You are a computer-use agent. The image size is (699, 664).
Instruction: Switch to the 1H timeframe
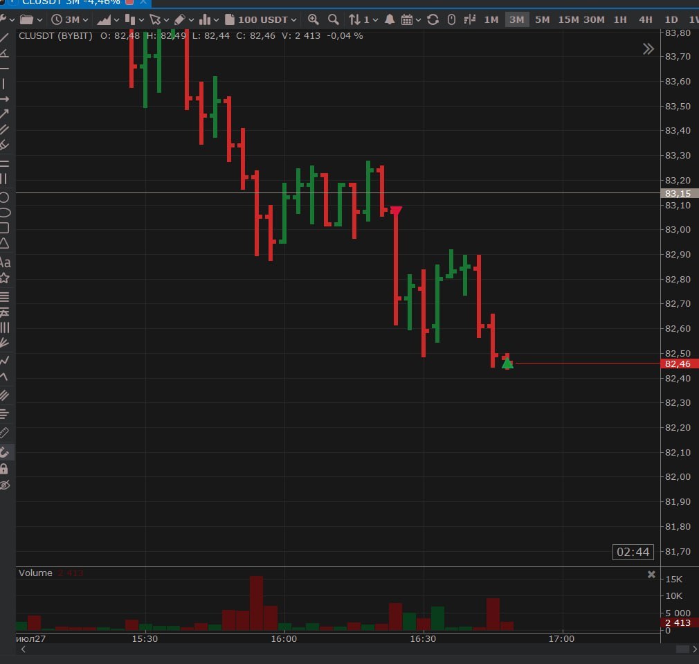[x=620, y=19]
